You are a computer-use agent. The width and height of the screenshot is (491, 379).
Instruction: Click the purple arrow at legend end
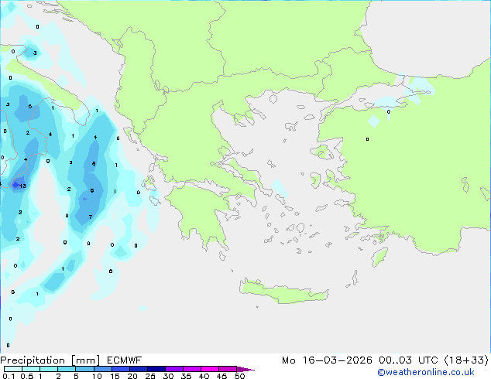point(245,369)
